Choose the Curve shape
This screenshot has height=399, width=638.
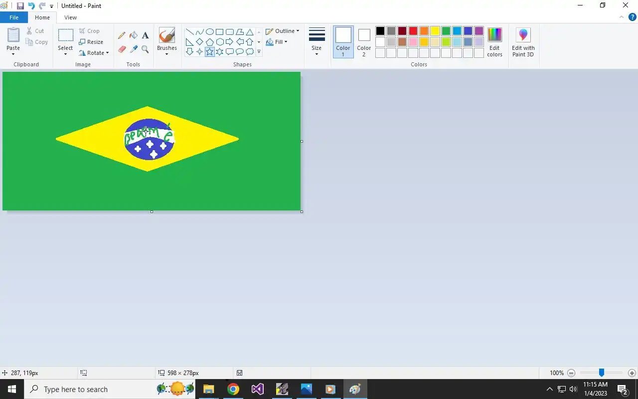199,32
